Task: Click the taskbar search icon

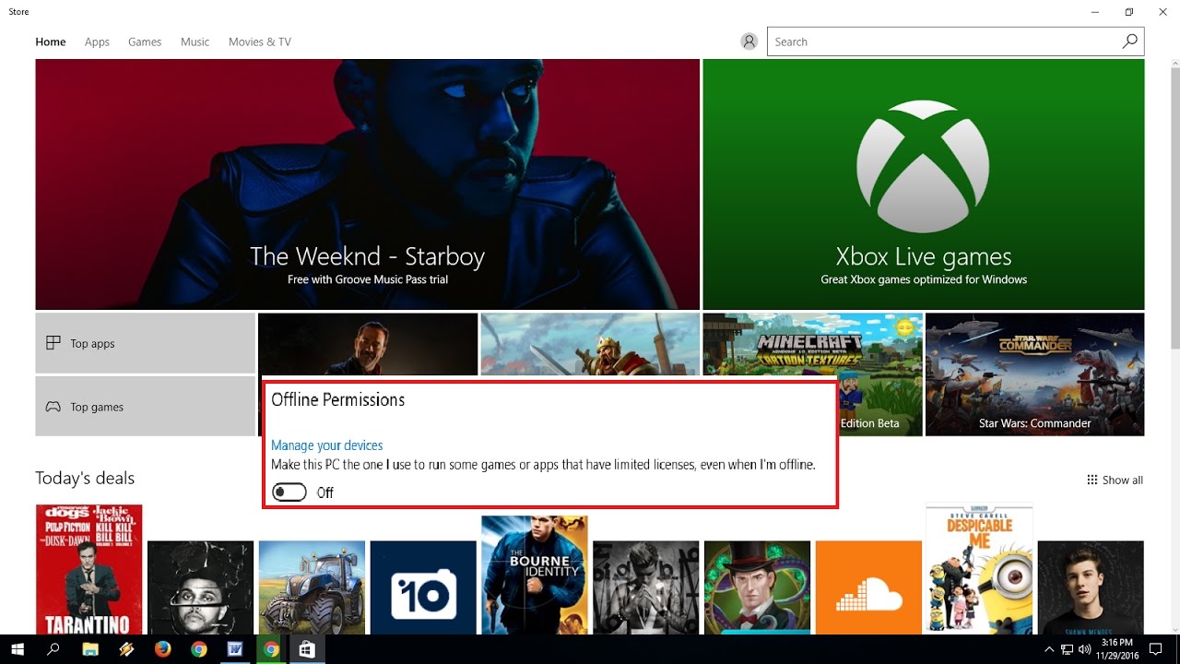Action: click(x=53, y=649)
